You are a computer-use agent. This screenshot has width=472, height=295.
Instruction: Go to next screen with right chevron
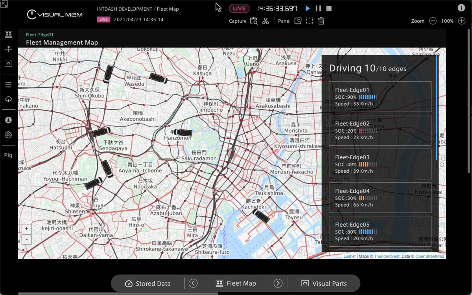click(278, 283)
